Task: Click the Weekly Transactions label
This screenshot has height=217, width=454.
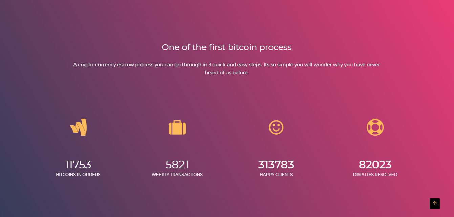Action: tap(177, 175)
